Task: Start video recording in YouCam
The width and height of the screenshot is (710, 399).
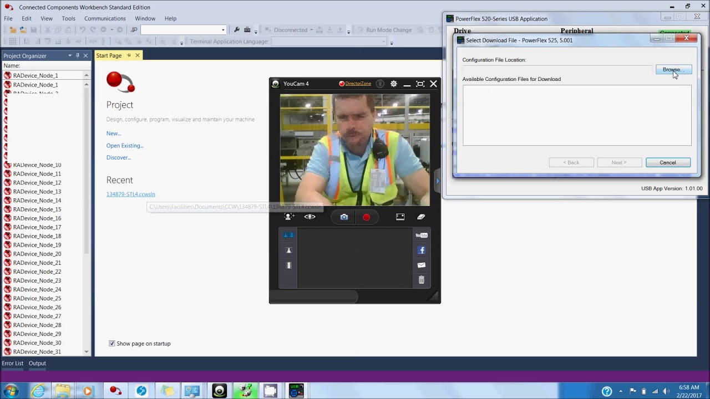Action: [x=366, y=217]
